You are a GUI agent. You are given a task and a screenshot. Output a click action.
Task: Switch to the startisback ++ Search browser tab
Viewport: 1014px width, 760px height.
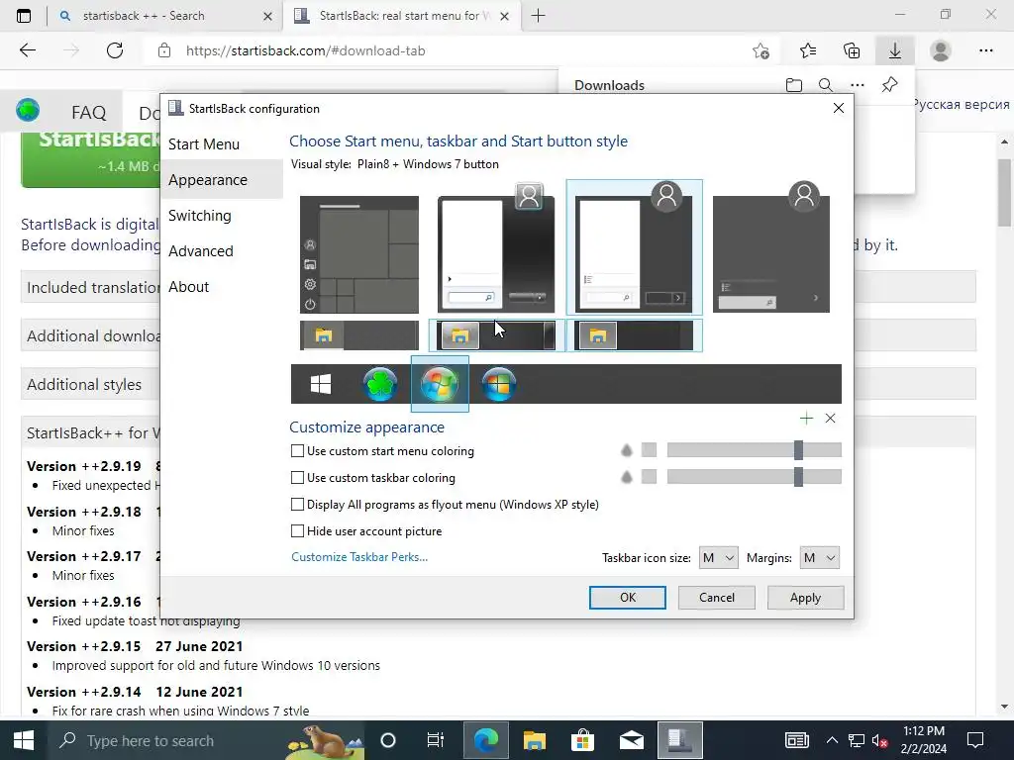tap(165, 16)
